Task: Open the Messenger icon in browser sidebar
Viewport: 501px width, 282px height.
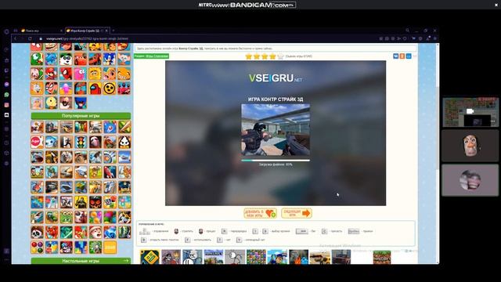Action: coord(7,85)
